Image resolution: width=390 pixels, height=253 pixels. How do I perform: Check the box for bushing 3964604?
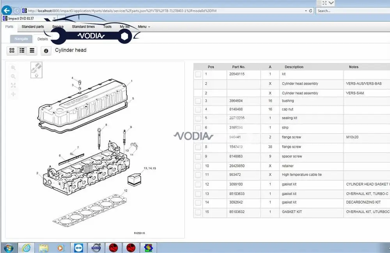(198, 101)
